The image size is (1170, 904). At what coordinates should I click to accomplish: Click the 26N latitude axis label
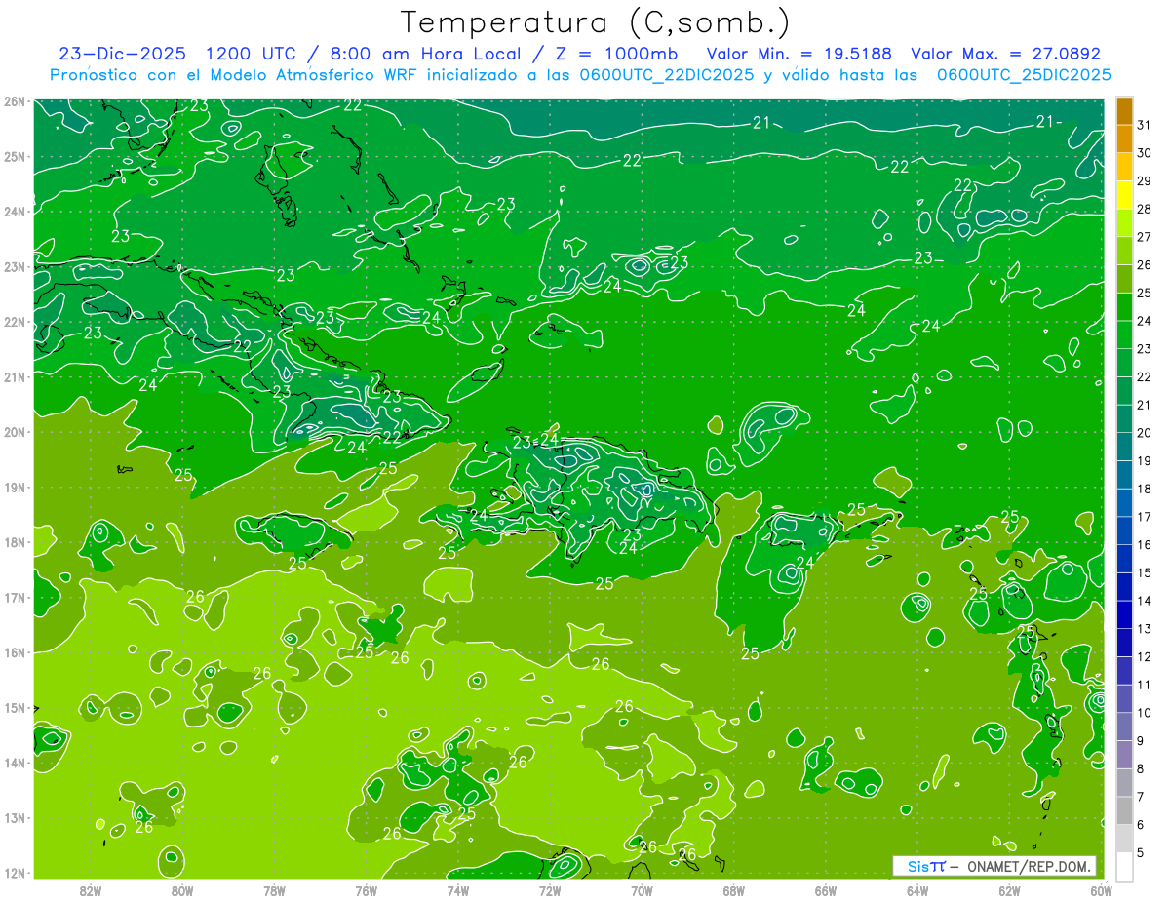(x=14, y=101)
